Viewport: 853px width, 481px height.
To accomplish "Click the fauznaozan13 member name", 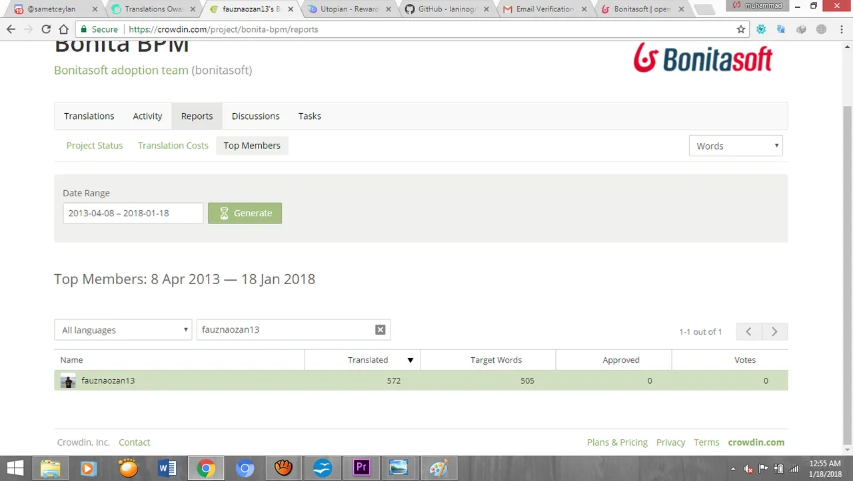I will coord(108,381).
